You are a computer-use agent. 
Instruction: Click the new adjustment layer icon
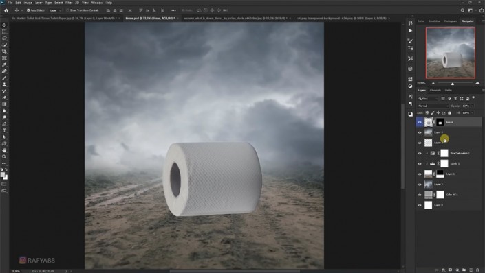457,270
